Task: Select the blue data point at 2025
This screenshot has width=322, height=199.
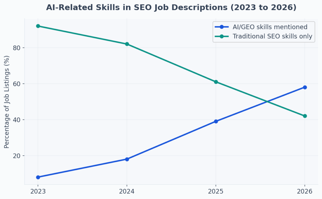Action: click(216, 121)
